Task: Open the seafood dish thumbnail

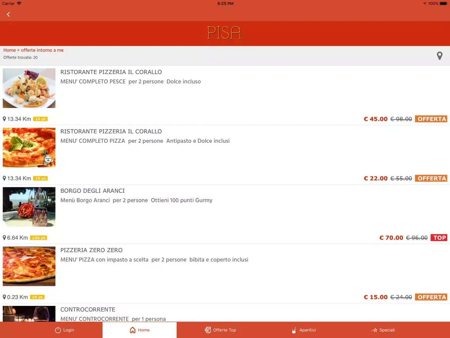Action: [x=29, y=88]
